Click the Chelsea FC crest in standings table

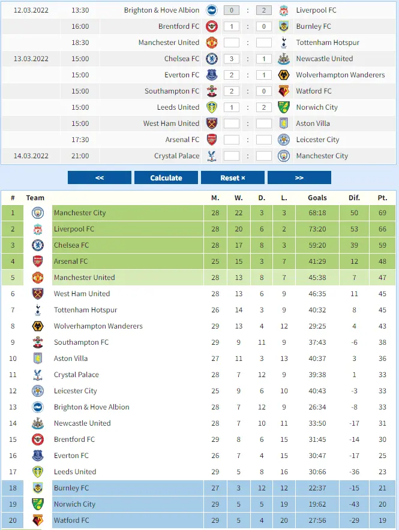click(38, 245)
